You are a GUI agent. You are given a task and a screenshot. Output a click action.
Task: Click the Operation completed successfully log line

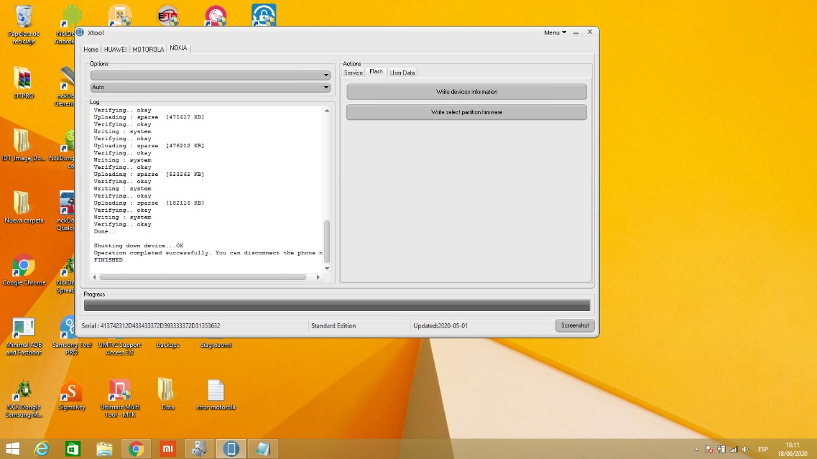tap(208, 253)
